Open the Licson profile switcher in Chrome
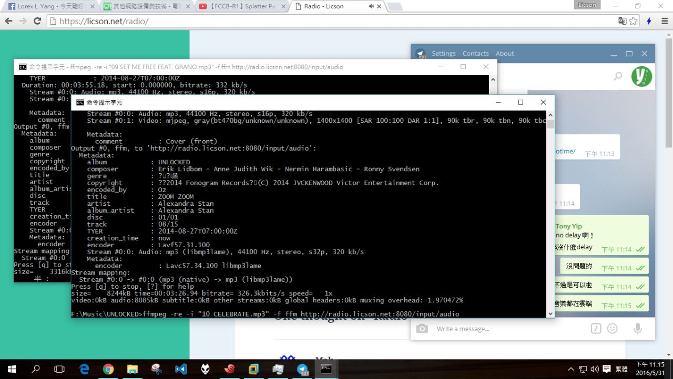 (x=587, y=5)
